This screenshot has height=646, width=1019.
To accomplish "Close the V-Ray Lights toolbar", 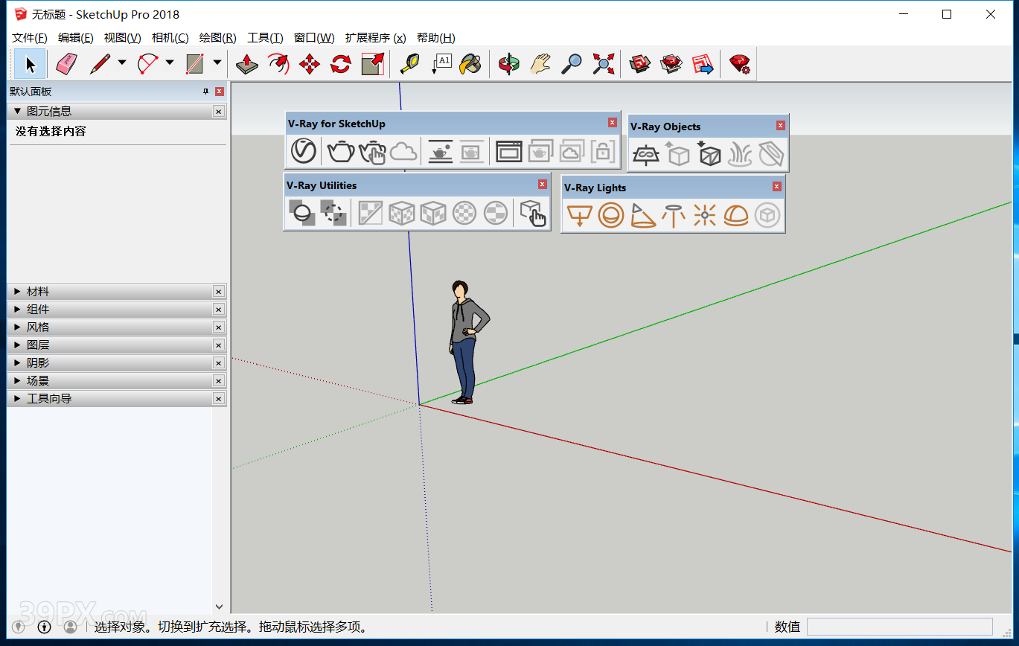I will pyautogui.click(x=777, y=187).
